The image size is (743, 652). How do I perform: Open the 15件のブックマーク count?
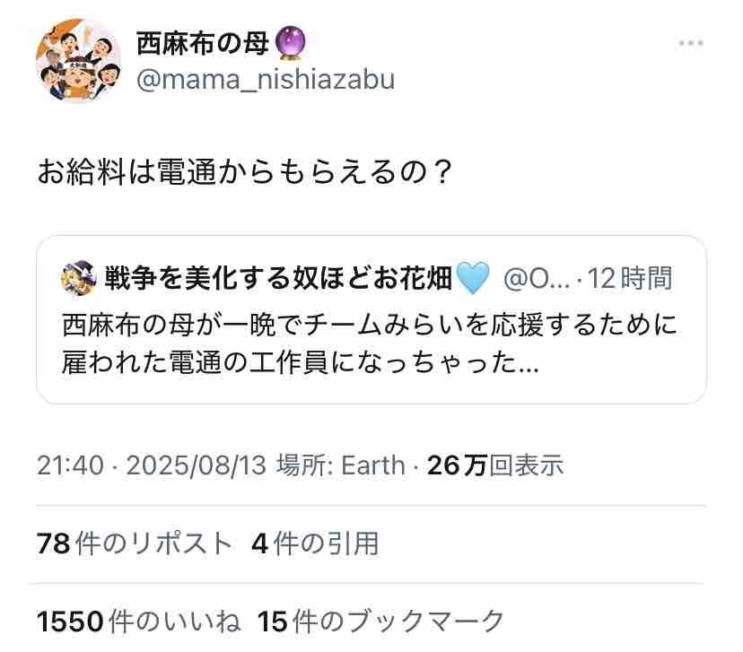point(380,621)
